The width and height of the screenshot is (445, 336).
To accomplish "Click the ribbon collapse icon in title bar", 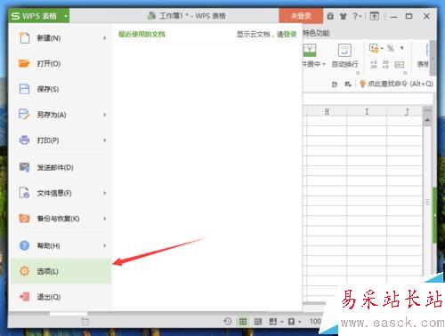I will click(x=375, y=16).
